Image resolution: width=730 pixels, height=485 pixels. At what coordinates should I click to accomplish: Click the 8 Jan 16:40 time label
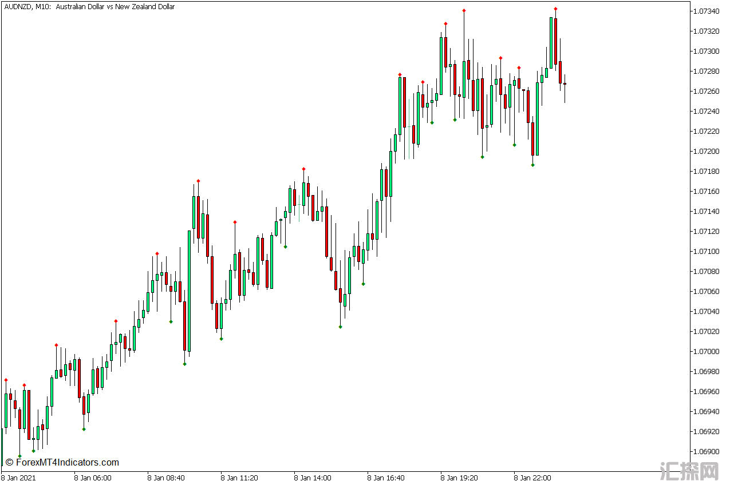[385, 478]
